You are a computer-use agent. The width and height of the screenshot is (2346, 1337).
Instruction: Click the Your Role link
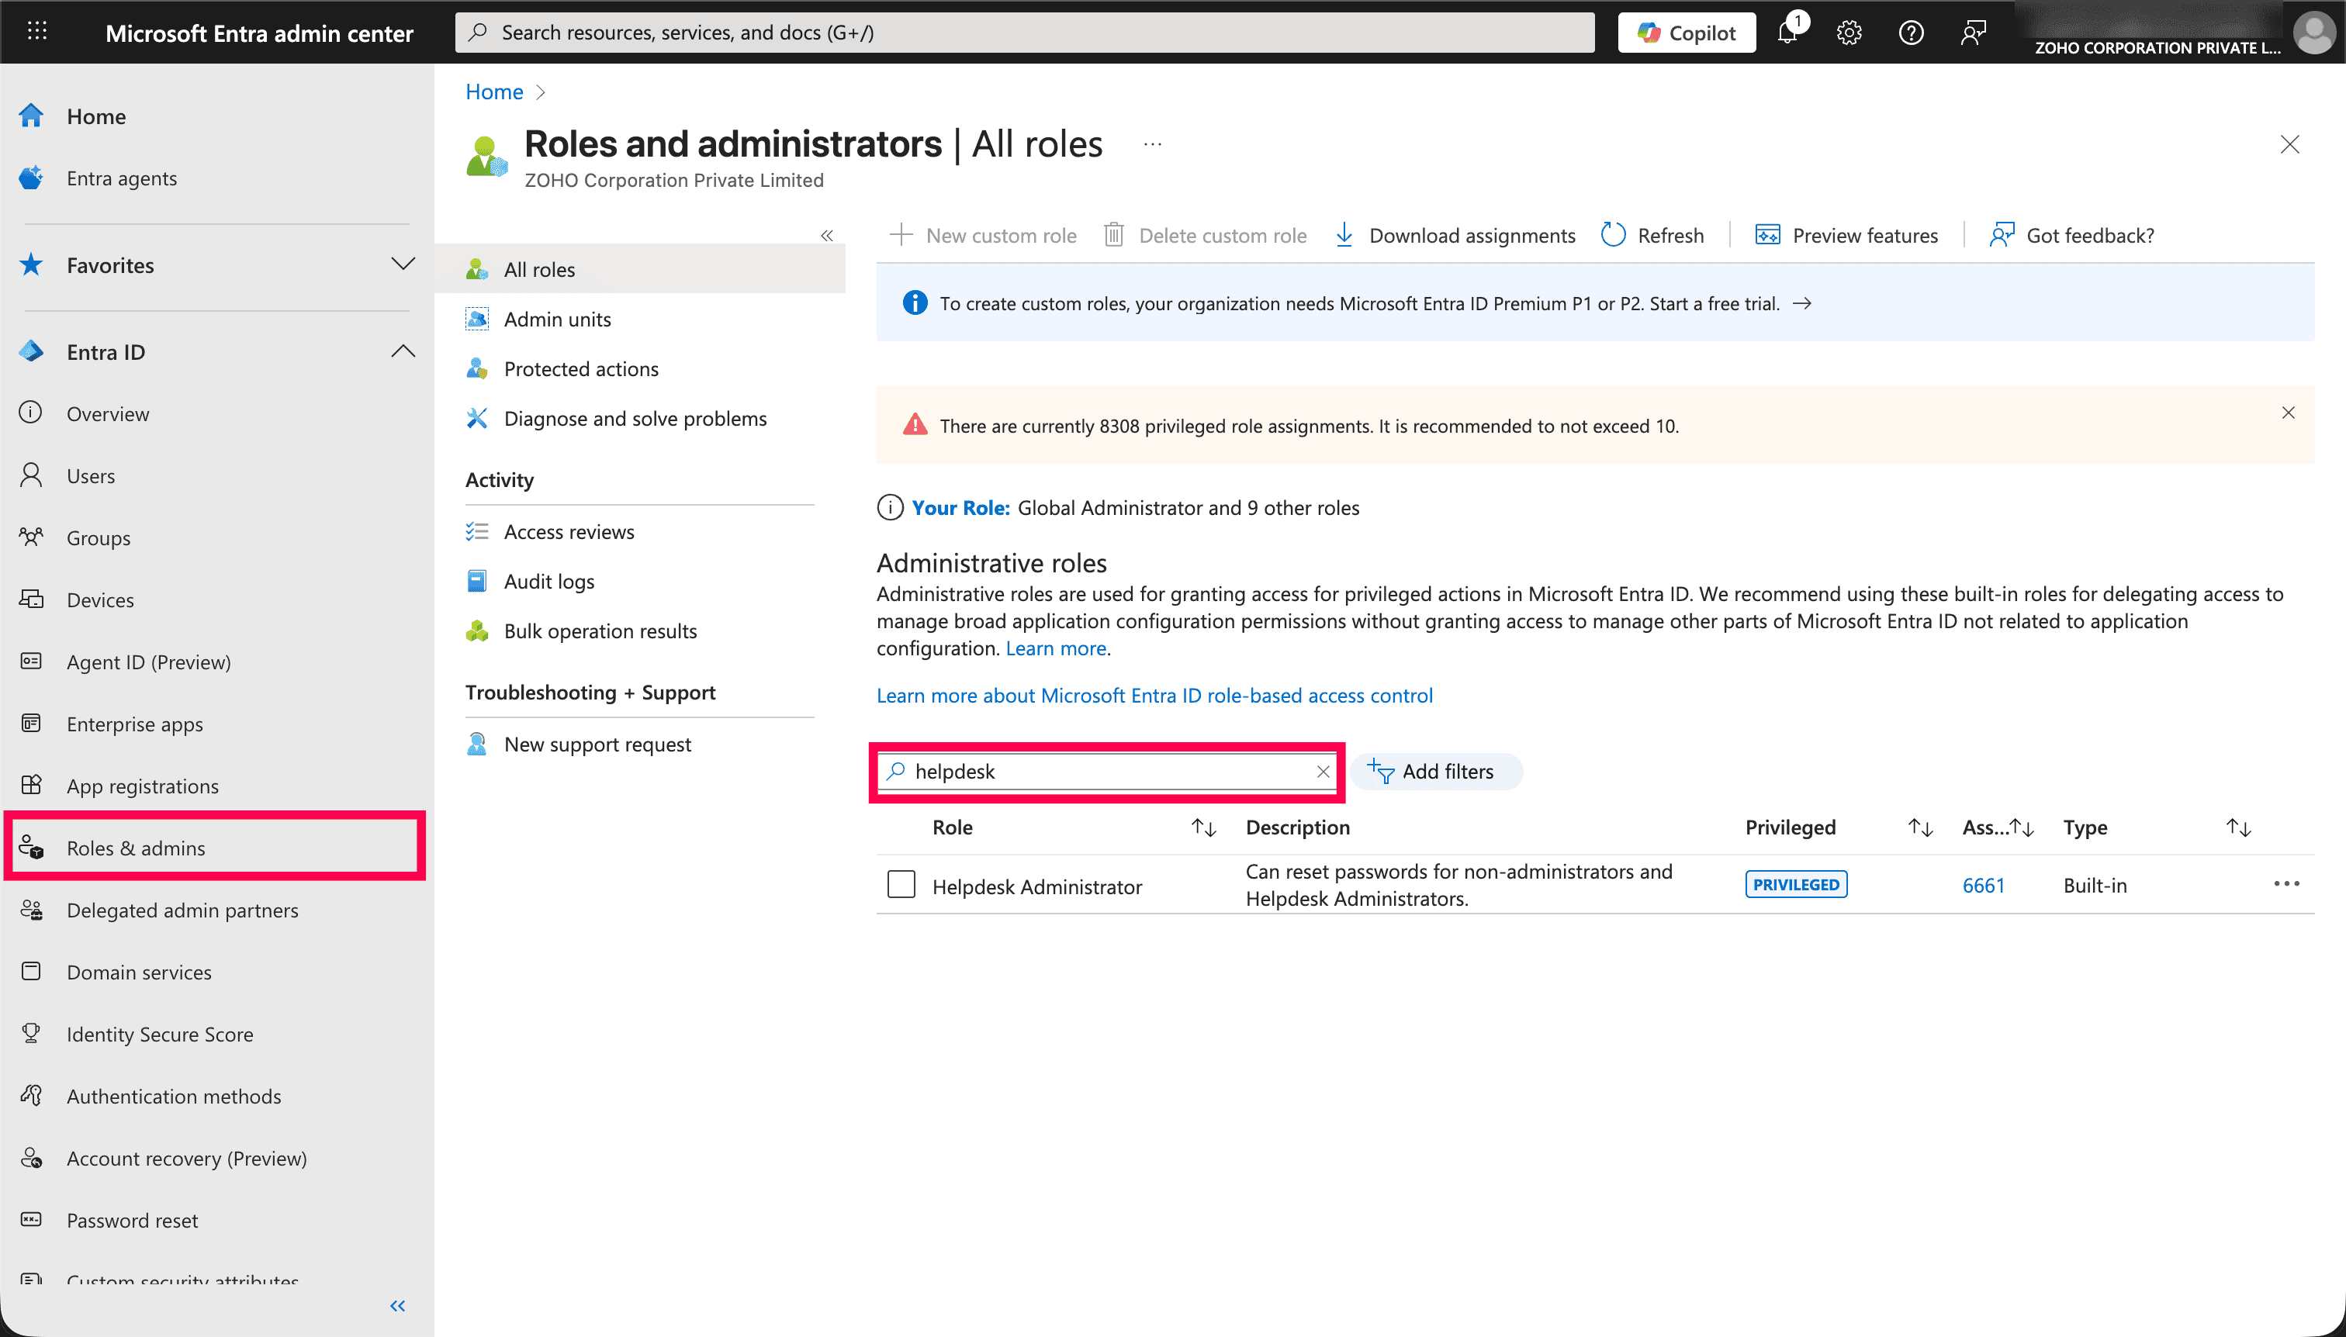(x=960, y=508)
